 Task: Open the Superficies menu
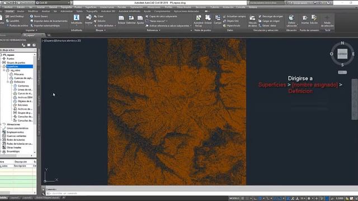tap(91, 7)
